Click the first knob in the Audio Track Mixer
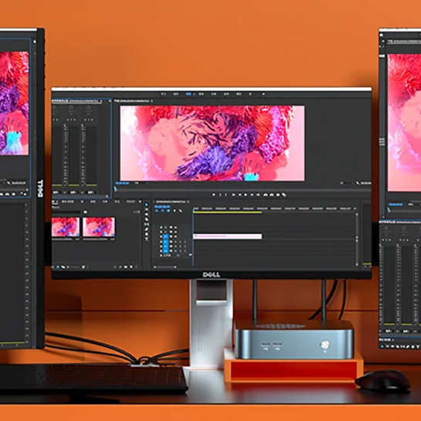421x421 pixels. coord(54,108)
